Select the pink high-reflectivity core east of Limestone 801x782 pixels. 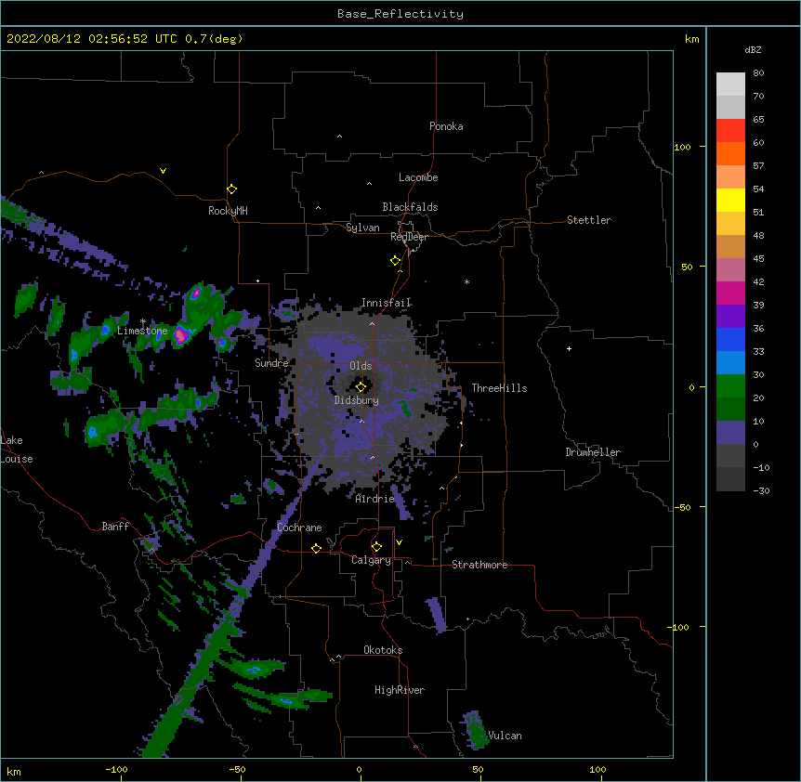(x=181, y=335)
